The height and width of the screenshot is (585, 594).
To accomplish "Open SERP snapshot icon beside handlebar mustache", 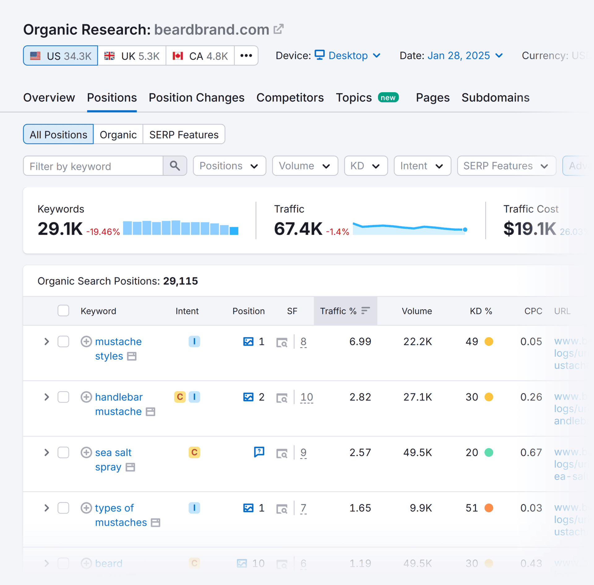I will click(150, 412).
